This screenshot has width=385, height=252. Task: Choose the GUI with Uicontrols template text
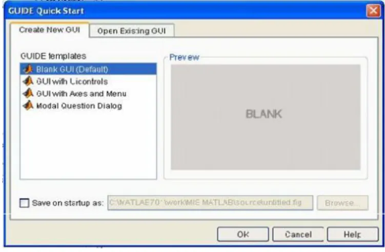(72, 81)
